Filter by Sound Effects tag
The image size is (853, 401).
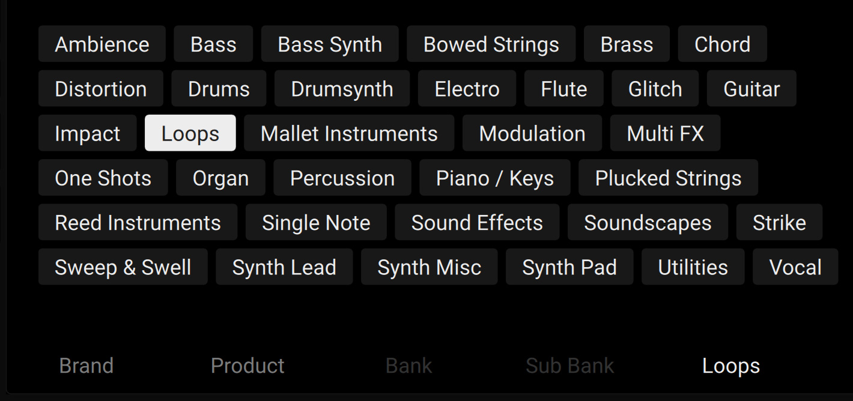tap(477, 223)
